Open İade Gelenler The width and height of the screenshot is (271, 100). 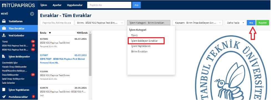click(x=9, y=83)
